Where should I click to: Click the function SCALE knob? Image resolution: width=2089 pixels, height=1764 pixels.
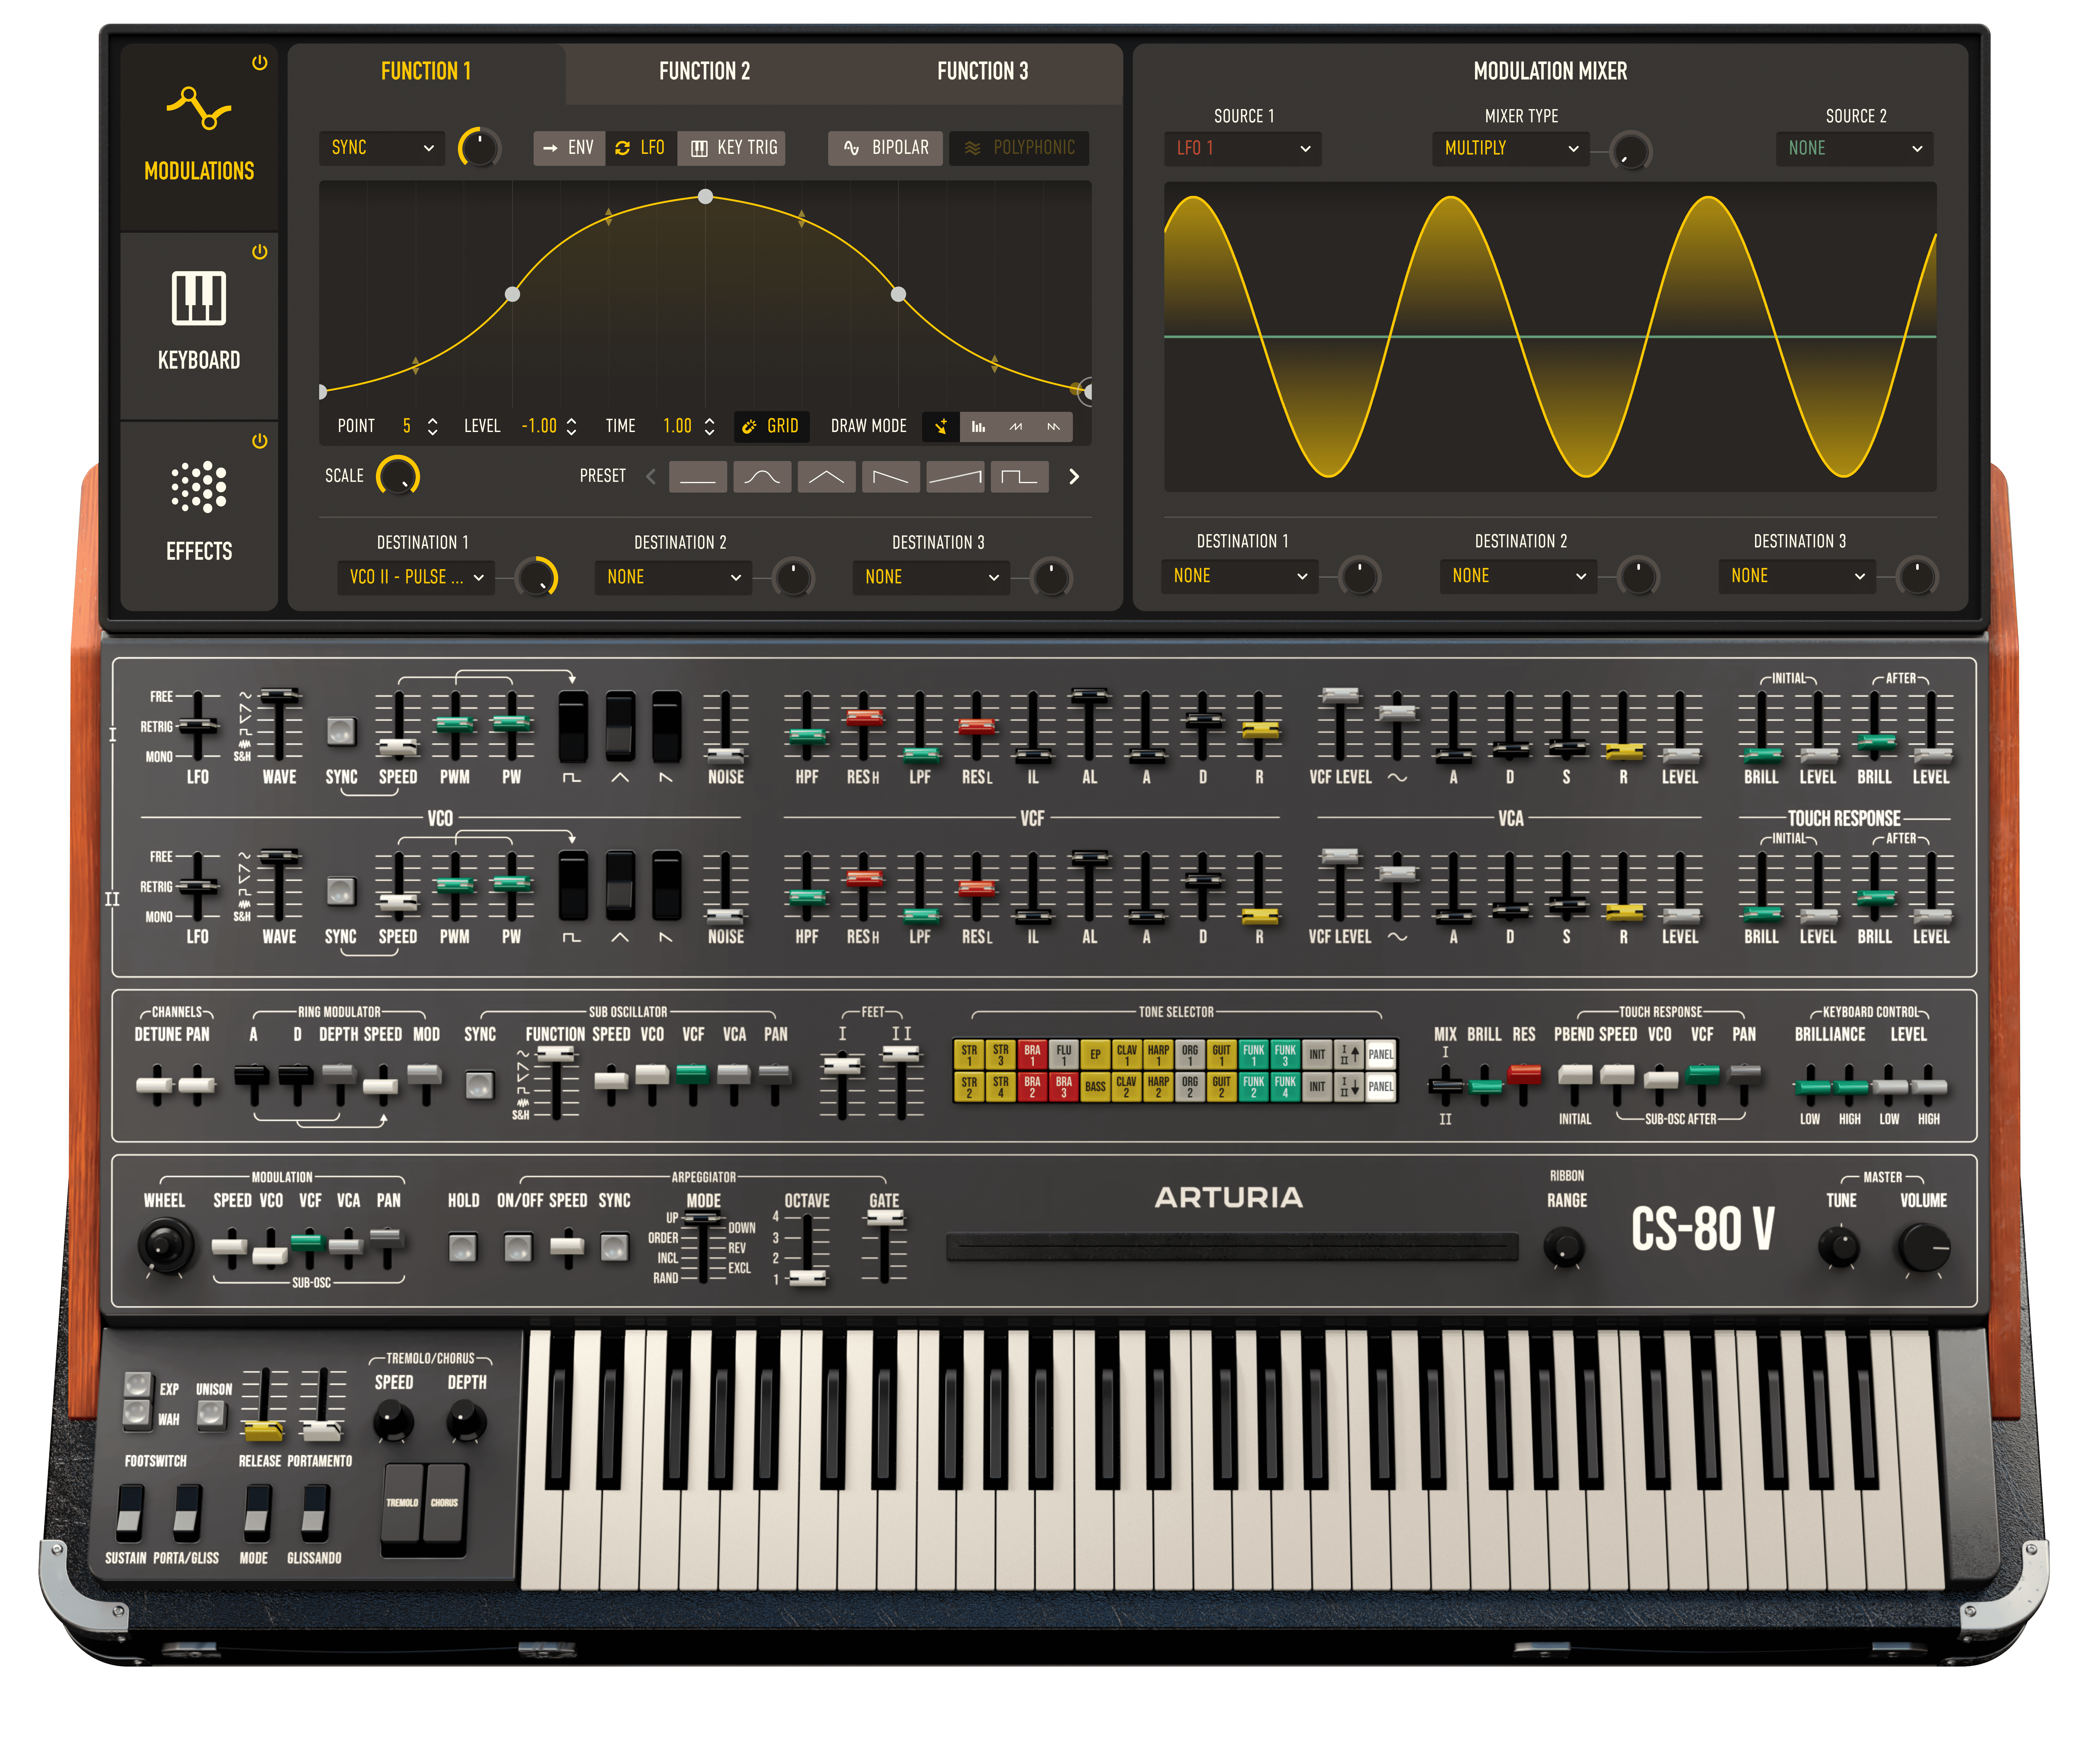pyautogui.click(x=398, y=476)
